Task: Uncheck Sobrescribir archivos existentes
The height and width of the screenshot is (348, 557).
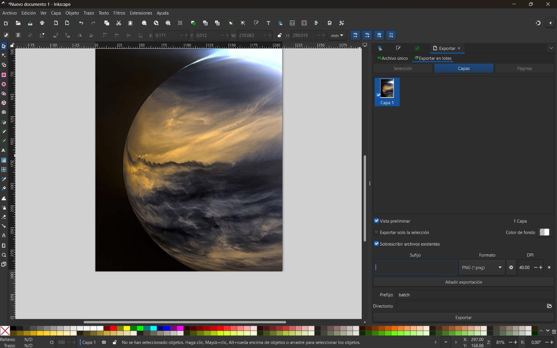Action: (377, 244)
